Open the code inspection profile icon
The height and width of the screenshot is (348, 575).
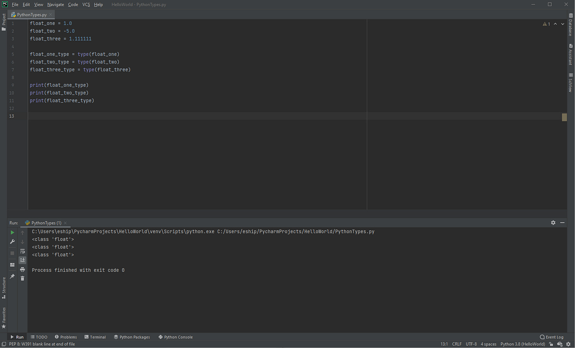[560, 344]
